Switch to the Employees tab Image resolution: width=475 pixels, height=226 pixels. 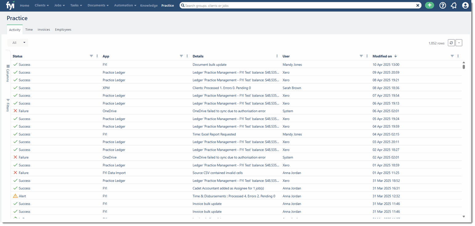pyautogui.click(x=63, y=30)
